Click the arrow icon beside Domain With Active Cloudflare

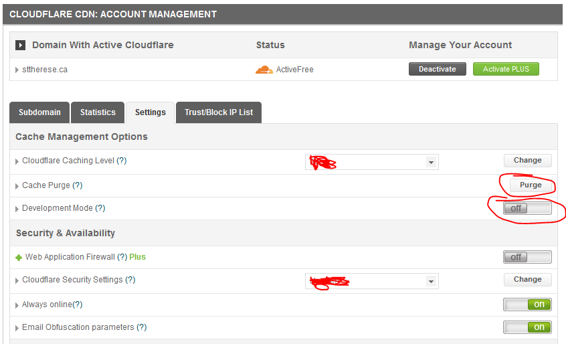(x=21, y=46)
